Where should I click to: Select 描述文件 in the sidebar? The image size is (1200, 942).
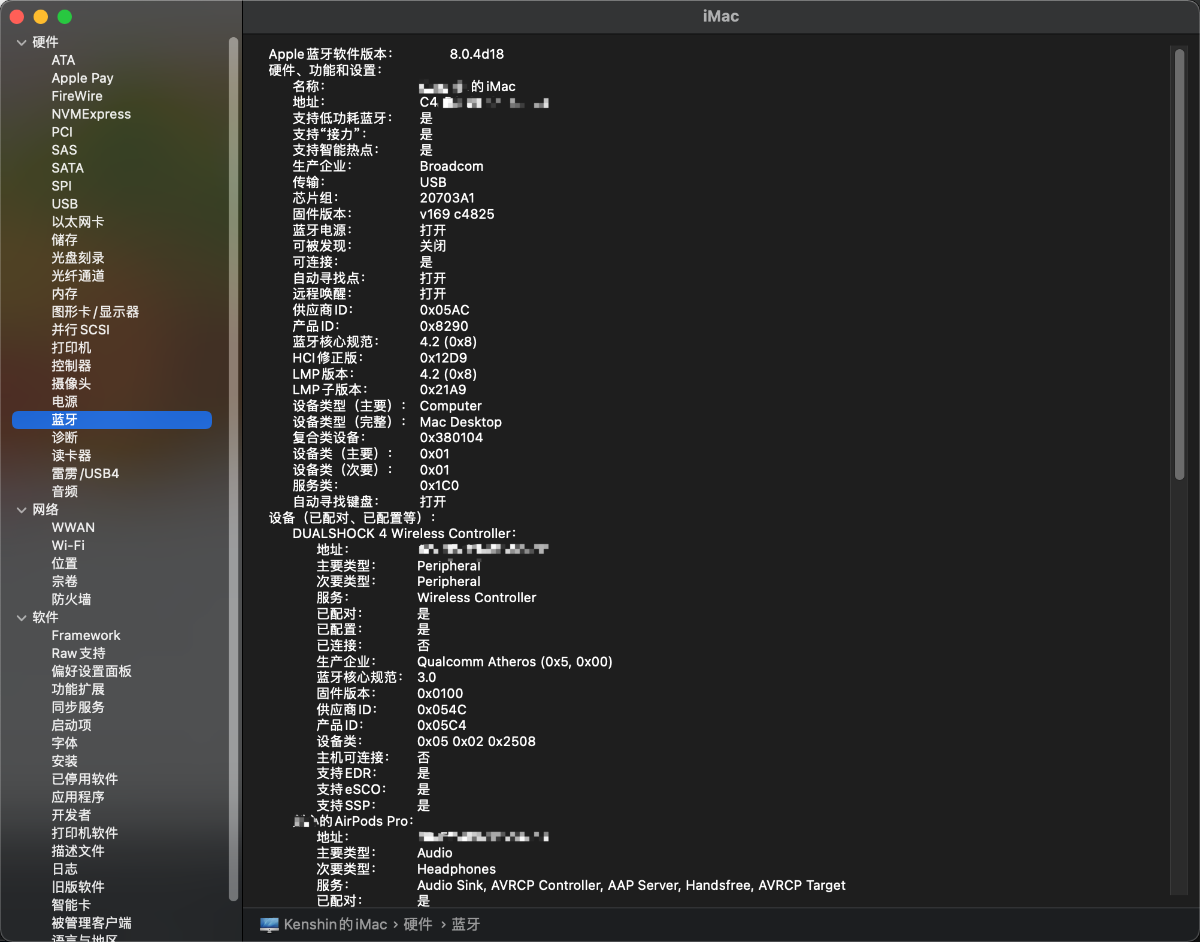click(78, 851)
